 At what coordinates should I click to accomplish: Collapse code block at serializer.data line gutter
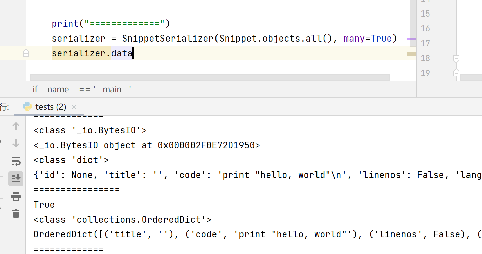pyautogui.click(x=26, y=53)
